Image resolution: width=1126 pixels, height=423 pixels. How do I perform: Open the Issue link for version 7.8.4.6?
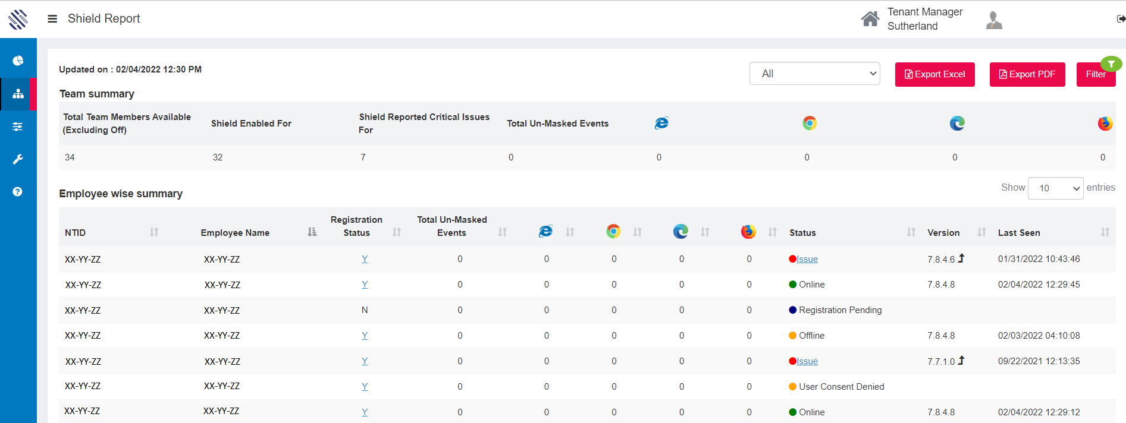807,259
